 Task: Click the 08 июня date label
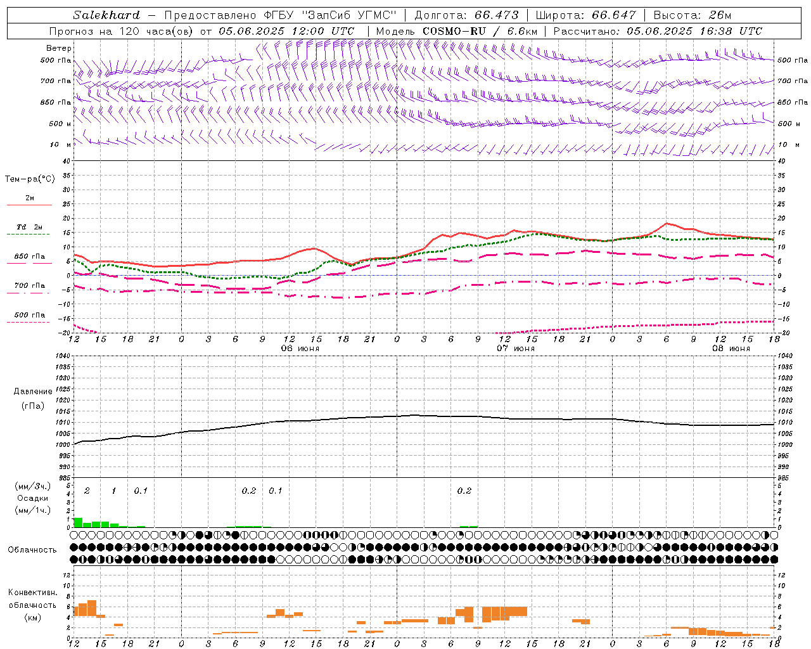pyautogui.click(x=731, y=349)
